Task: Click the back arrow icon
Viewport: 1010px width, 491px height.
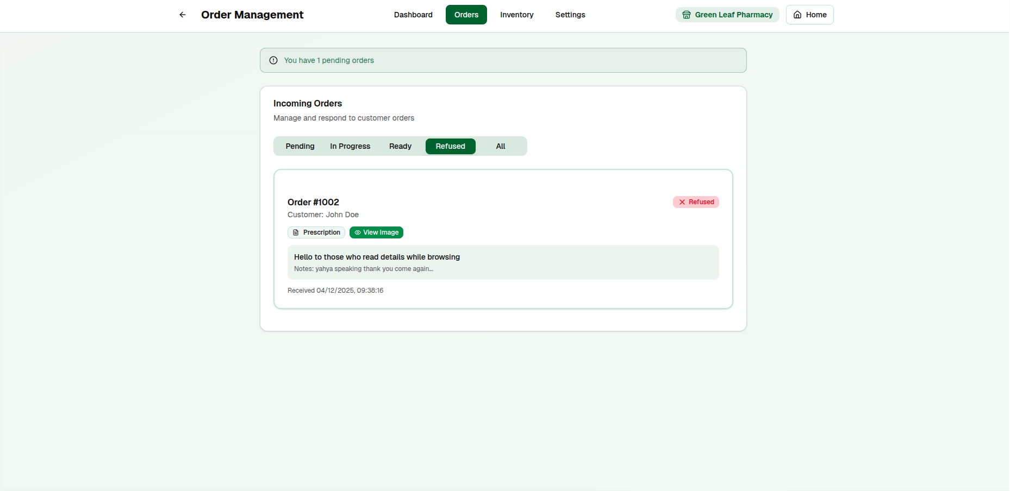Action: tap(183, 15)
